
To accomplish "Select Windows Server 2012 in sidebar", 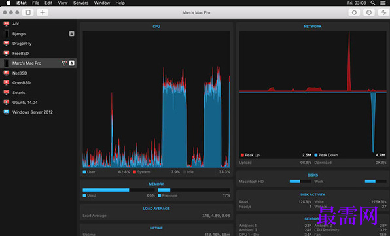I will click(x=39, y=112).
